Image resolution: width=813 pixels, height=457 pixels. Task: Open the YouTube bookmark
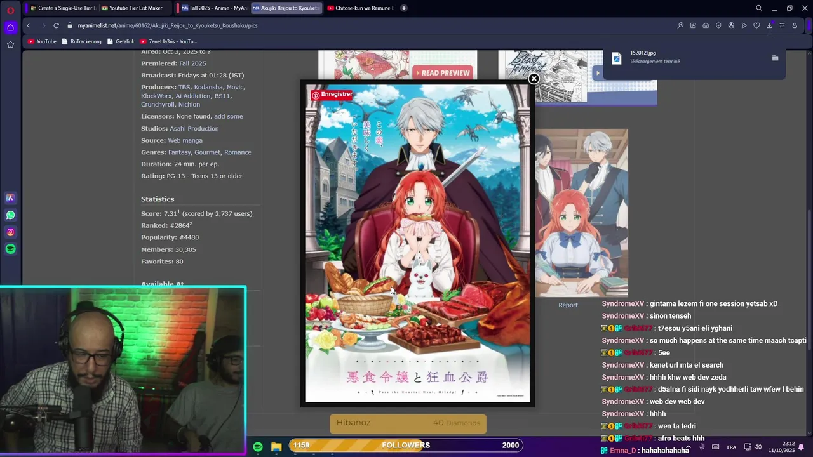pyautogui.click(x=42, y=41)
